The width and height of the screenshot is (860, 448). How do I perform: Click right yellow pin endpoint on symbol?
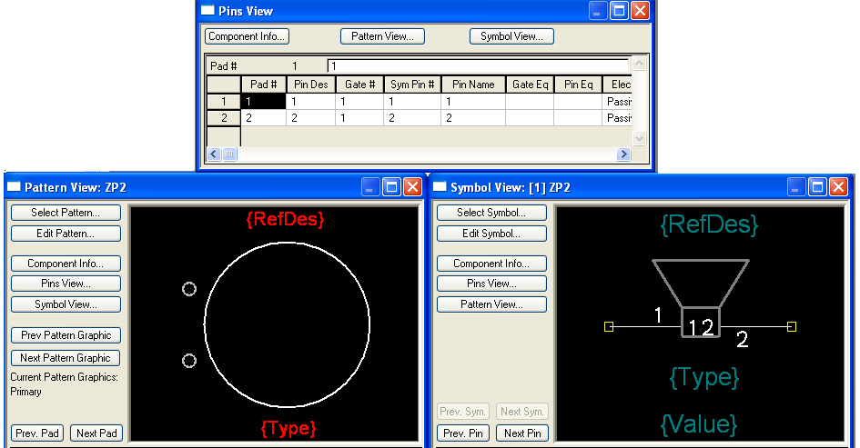click(792, 326)
